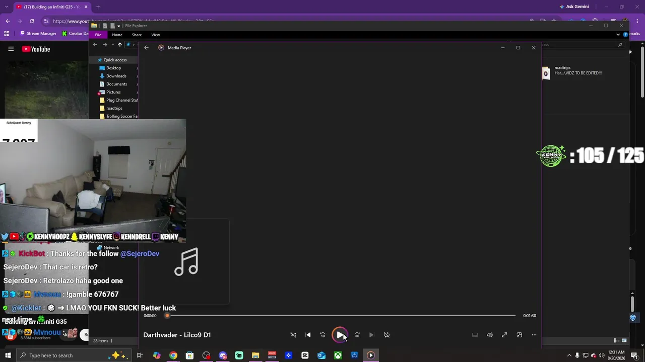Select Quick access in navigation pane

pos(114,60)
